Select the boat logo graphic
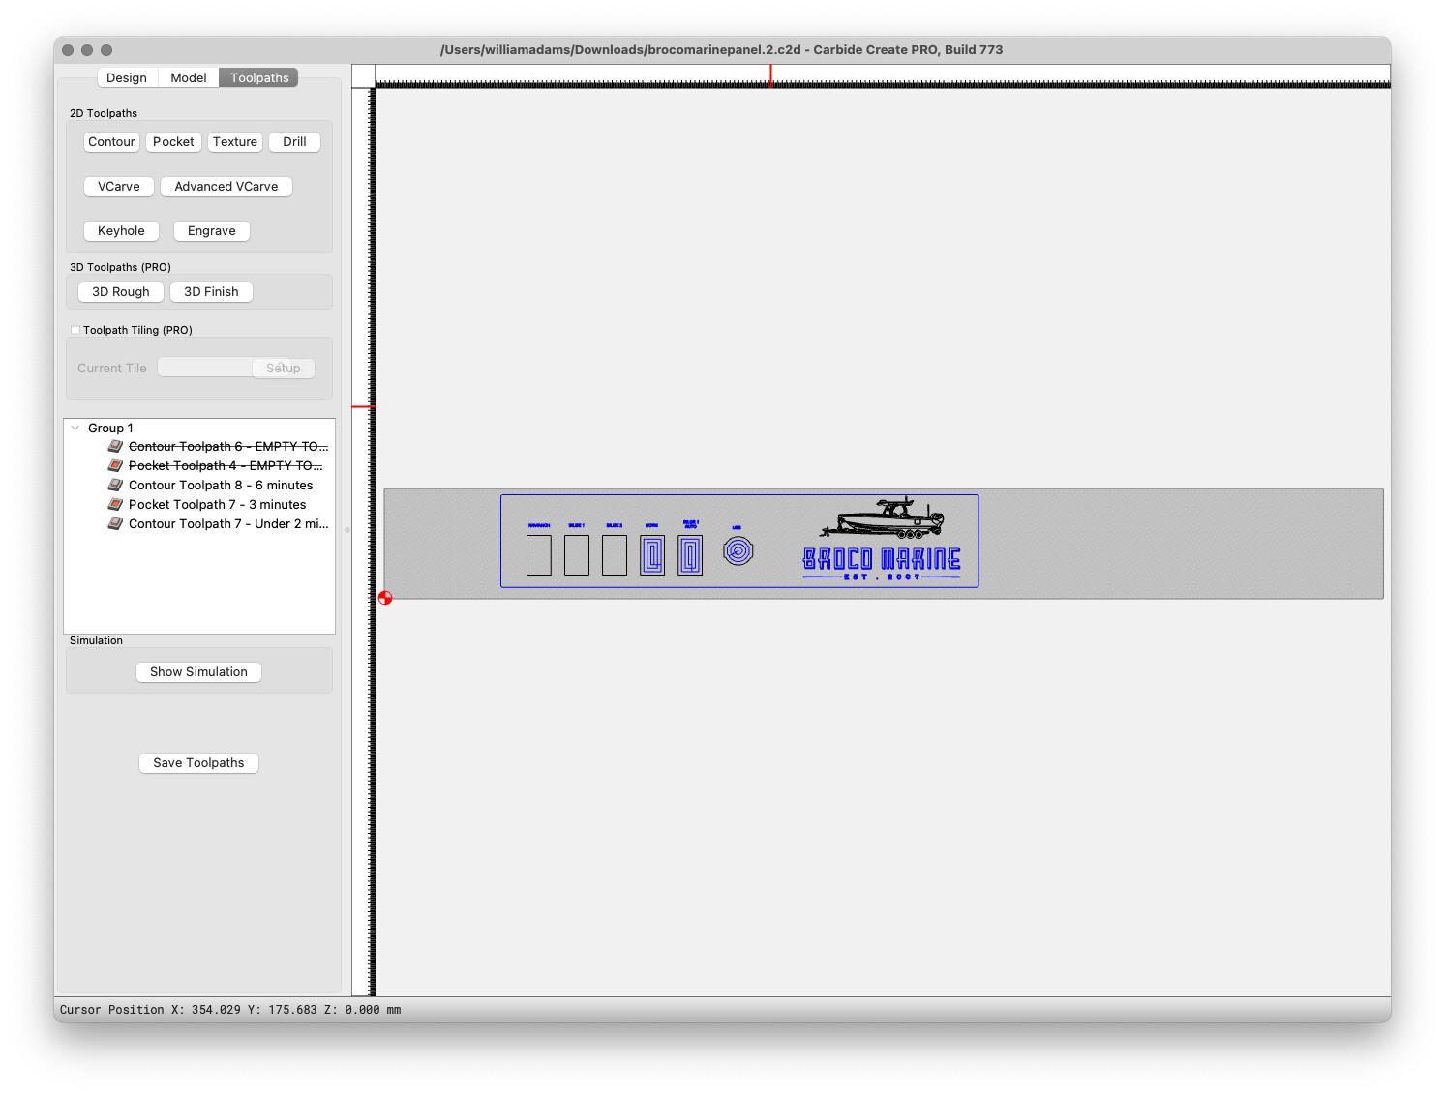Image resolution: width=1445 pixels, height=1094 pixels. [x=882, y=518]
